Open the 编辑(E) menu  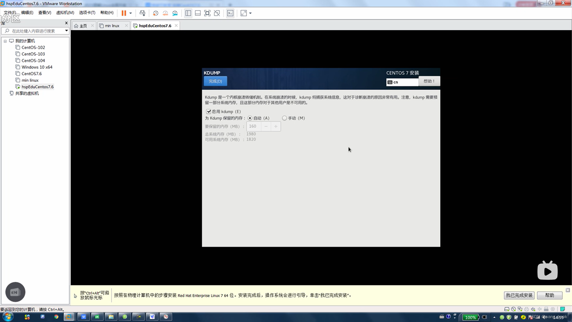click(27, 13)
